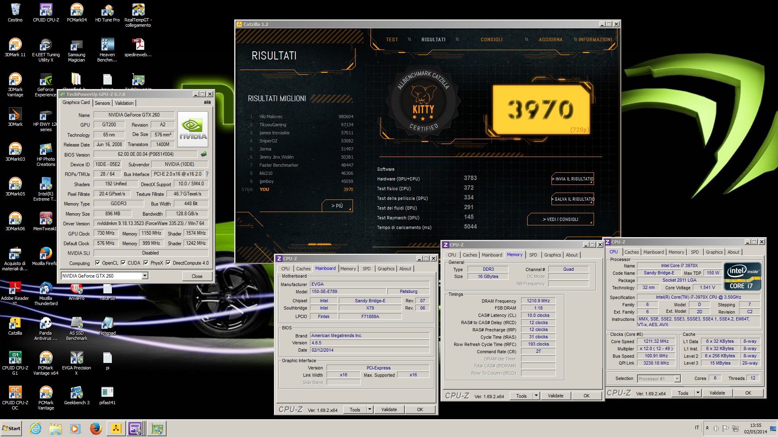
Task: Select the Viki Malovec leaderboard row
Action: coord(301,117)
